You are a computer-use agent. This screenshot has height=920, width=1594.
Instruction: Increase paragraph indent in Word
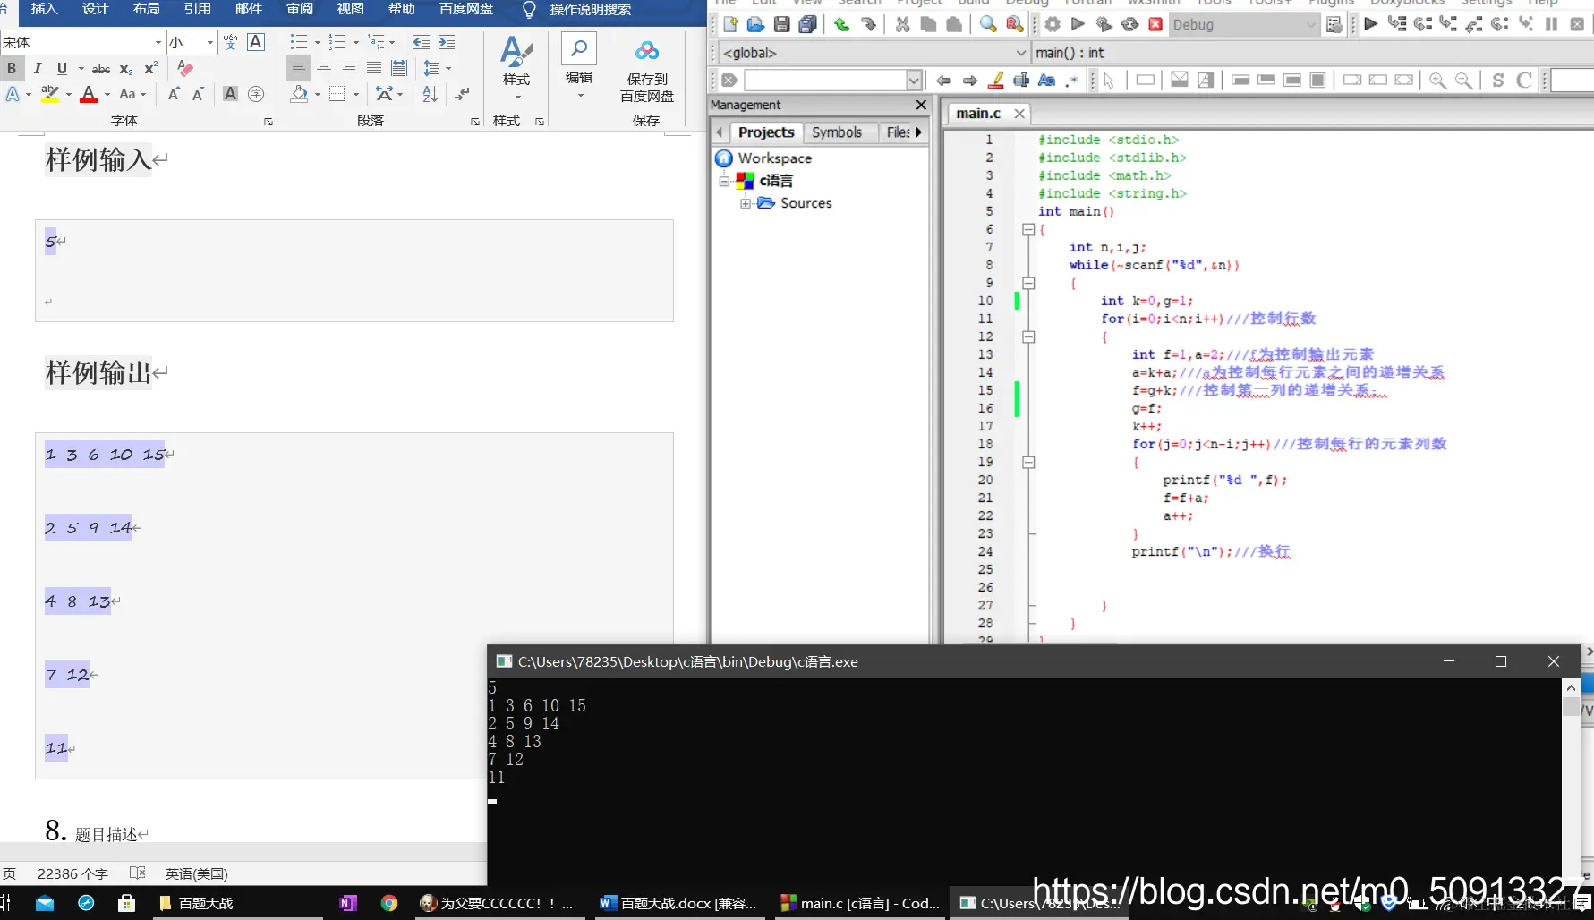coord(447,42)
